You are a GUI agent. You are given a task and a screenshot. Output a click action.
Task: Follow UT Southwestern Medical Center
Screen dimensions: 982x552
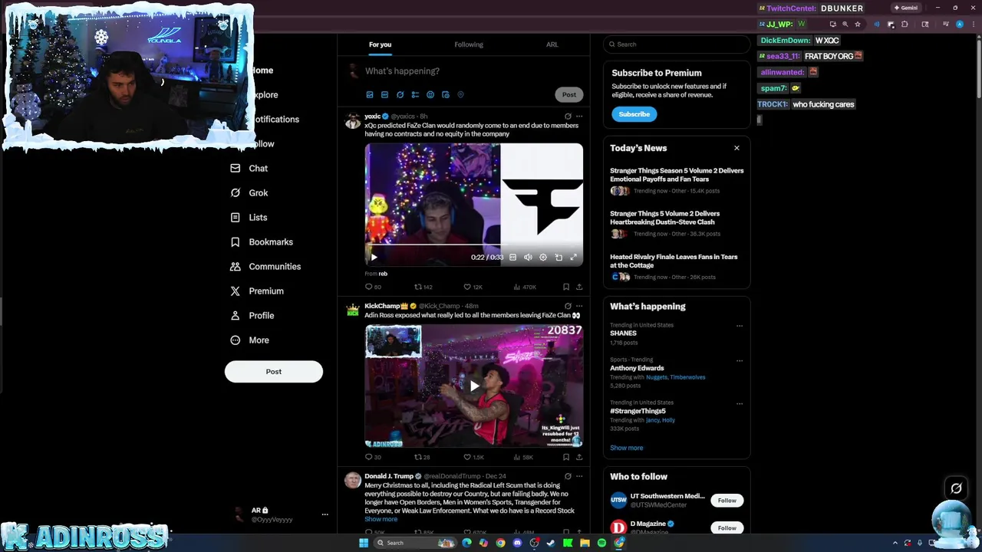[727, 501]
